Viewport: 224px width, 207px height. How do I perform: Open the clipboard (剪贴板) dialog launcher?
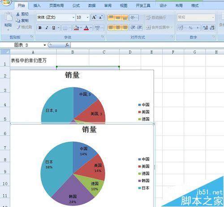pyautogui.click(x=31, y=37)
